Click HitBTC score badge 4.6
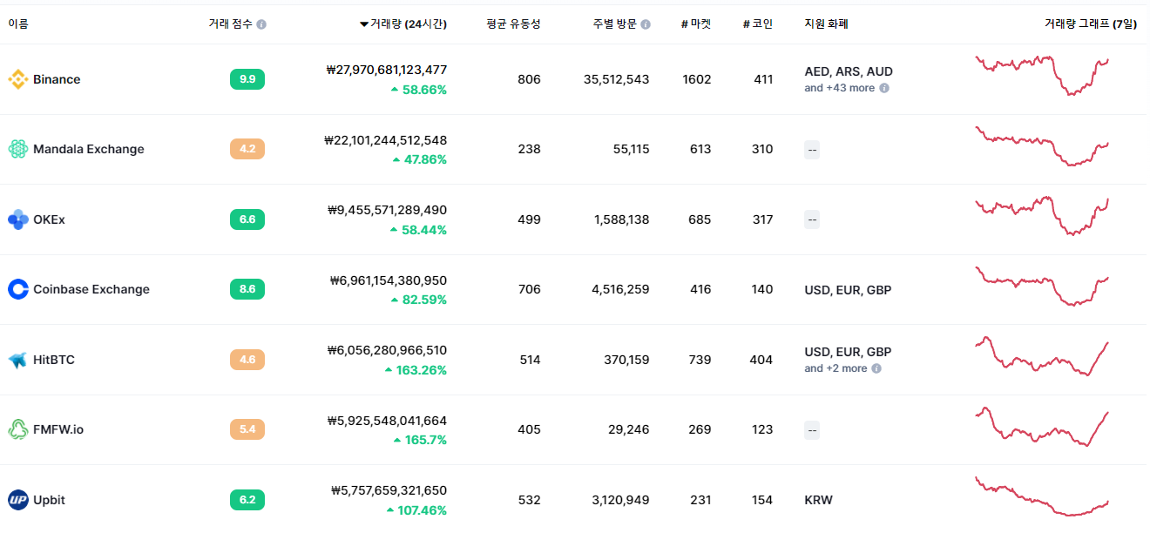This screenshot has width=1150, height=533. point(247,359)
